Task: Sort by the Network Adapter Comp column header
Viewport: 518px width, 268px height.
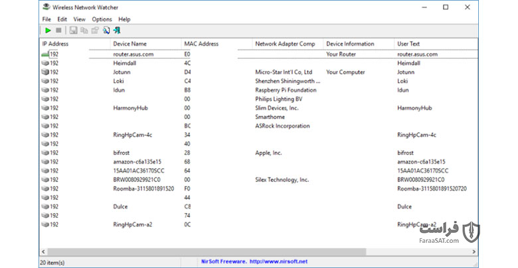Action: pyautogui.click(x=288, y=44)
